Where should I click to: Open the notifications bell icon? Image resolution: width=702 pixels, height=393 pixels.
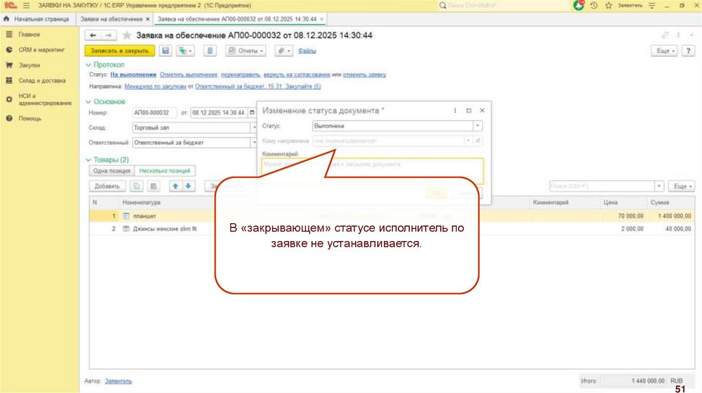click(x=579, y=5)
